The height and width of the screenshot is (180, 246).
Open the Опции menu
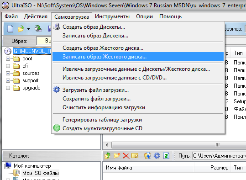pyautogui.click(x=144, y=16)
